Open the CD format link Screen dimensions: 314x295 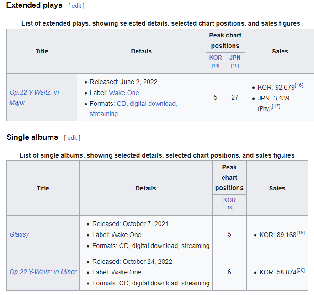pos(122,104)
